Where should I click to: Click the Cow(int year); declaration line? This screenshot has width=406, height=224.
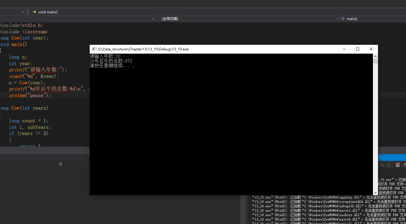pyautogui.click(x=24, y=38)
